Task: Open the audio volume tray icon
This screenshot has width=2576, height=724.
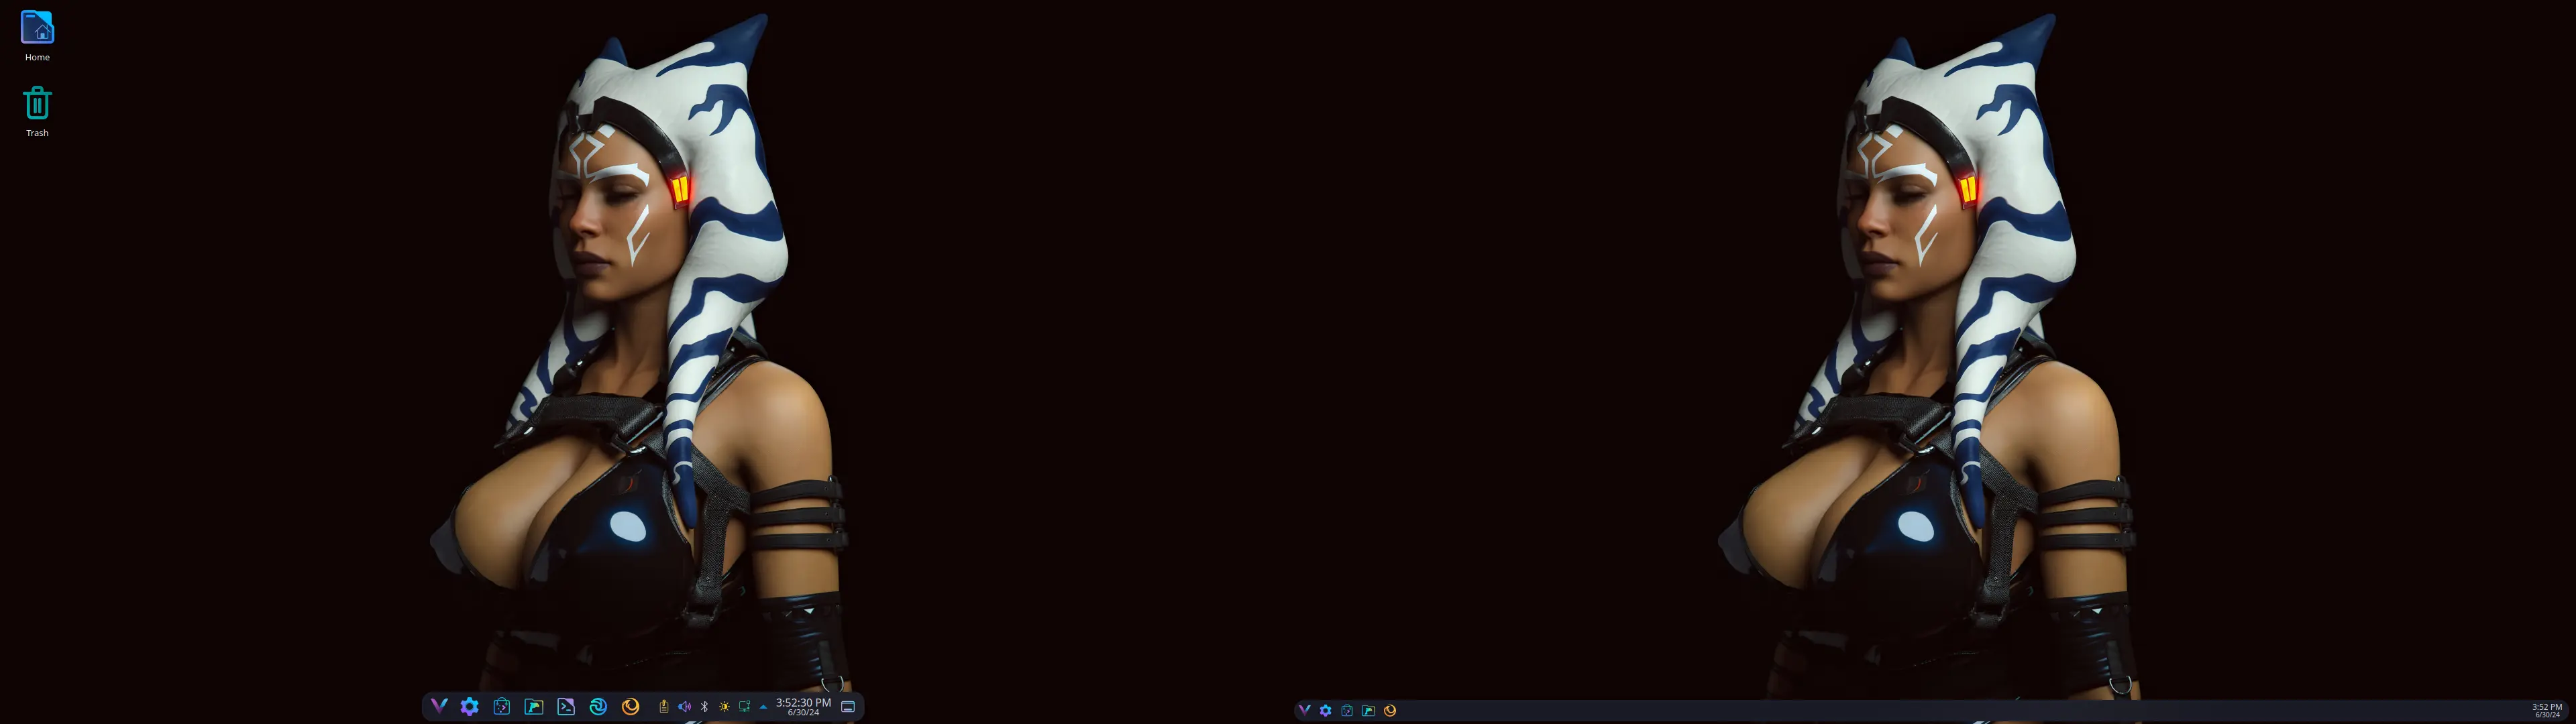Action: (x=684, y=706)
